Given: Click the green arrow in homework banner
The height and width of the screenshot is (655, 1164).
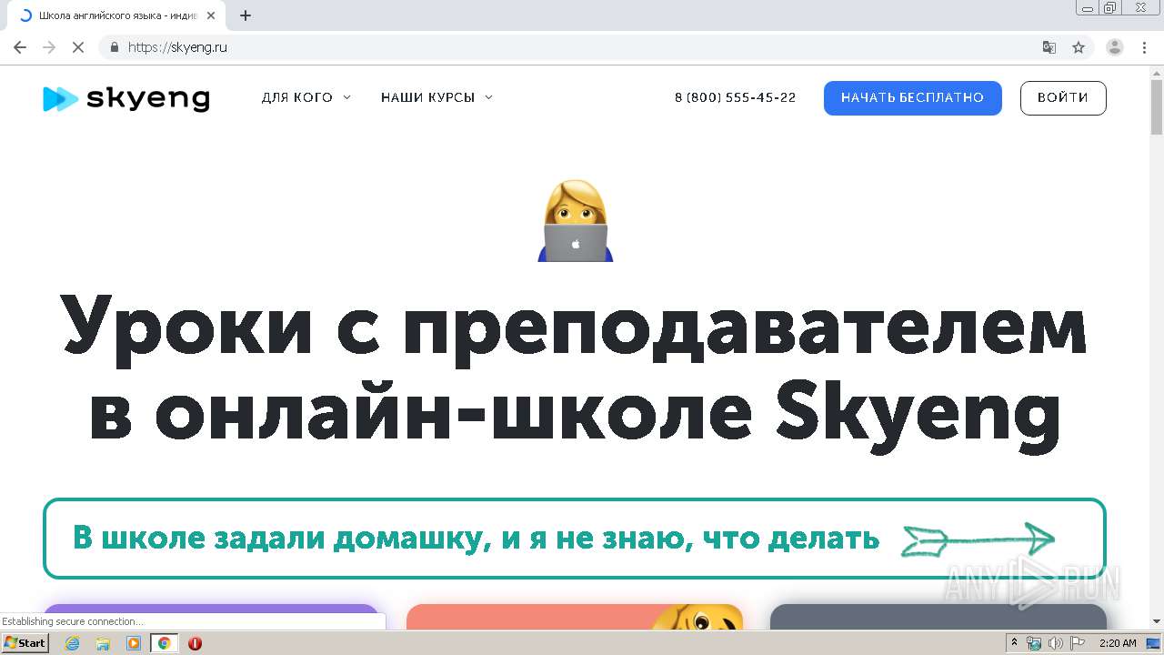Looking at the screenshot, I should [x=978, y=539].
